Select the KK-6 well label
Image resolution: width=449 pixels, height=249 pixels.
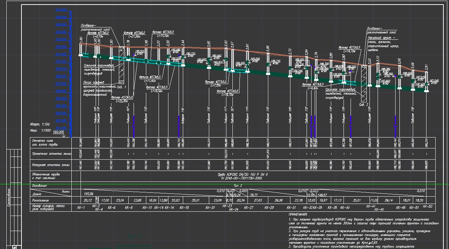point(112,207)
